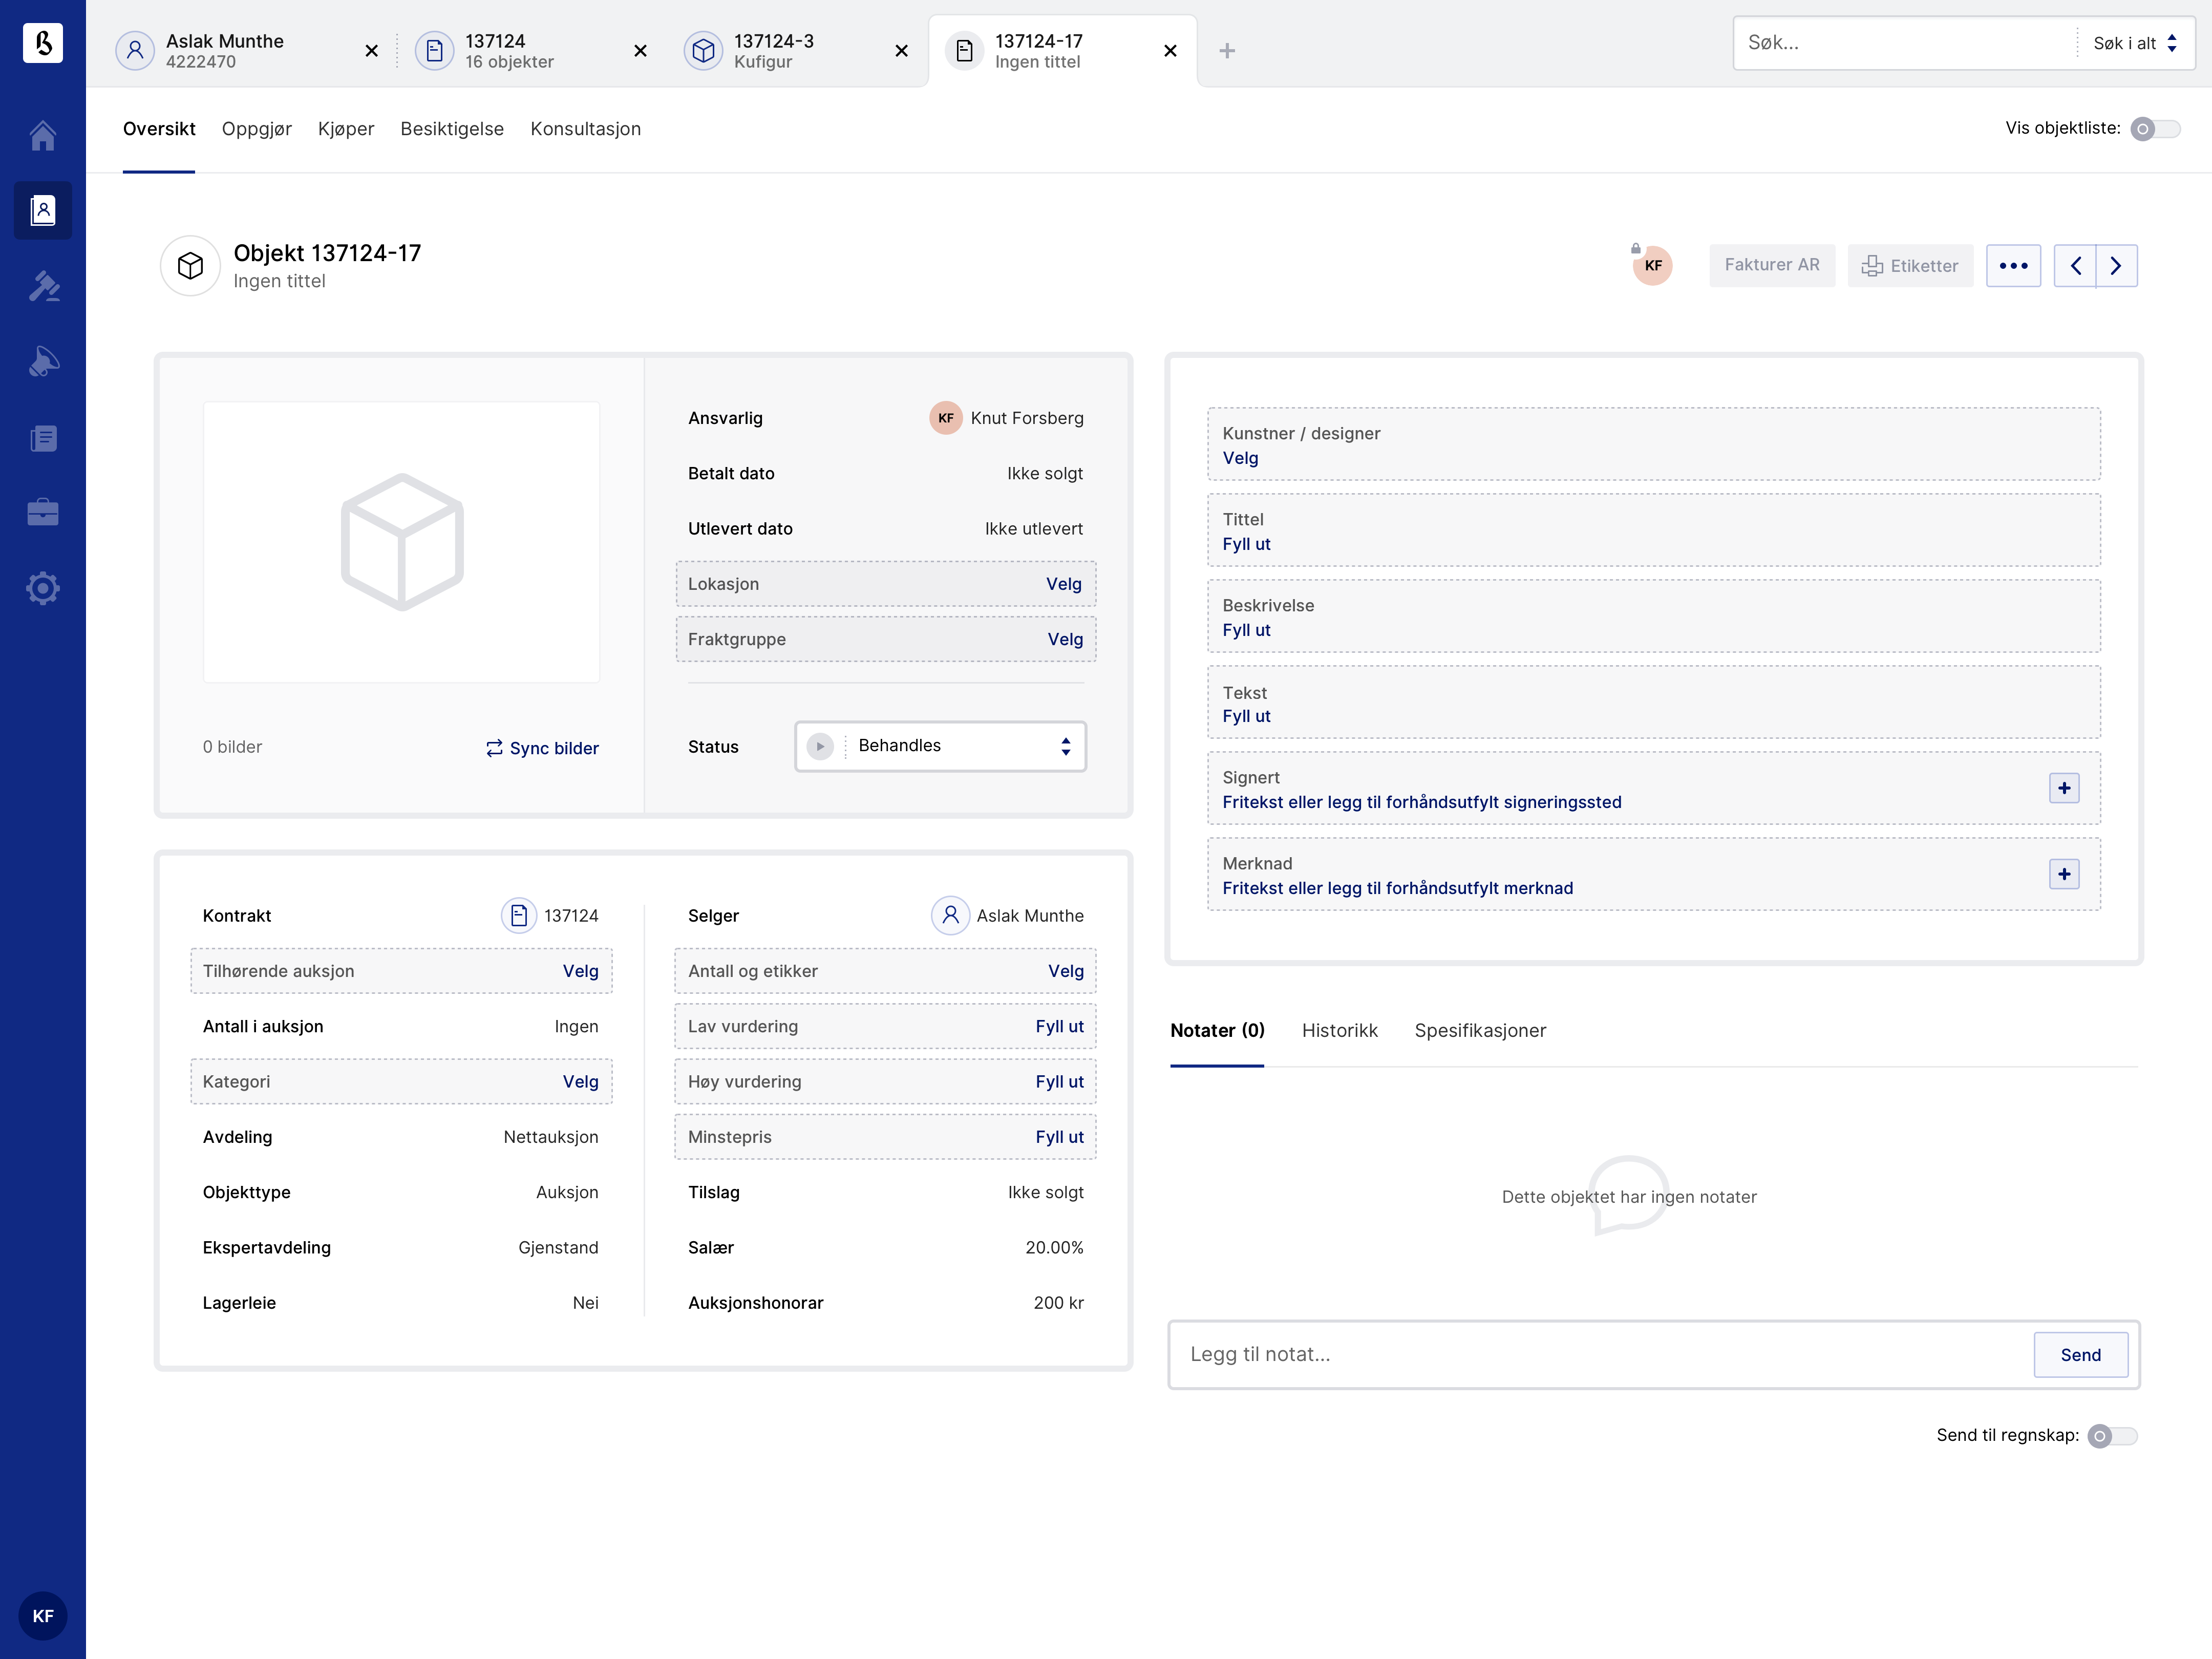2212x1659 pixels.
Task: Open KF user avatar at sidebar bottom
Action: pos(42,1615)
